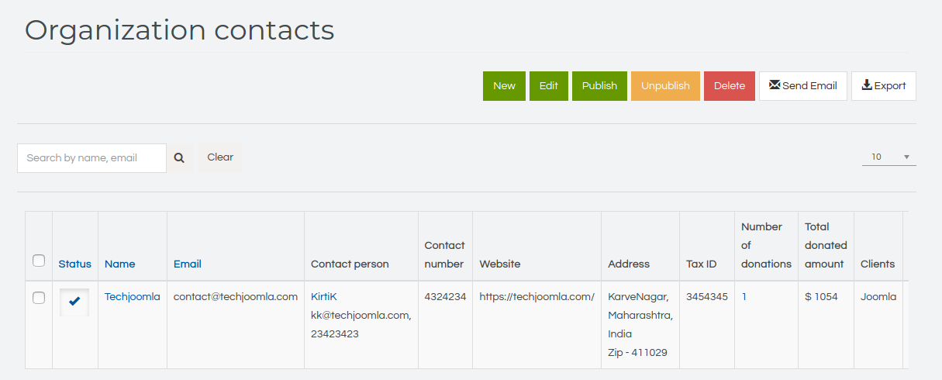Click the search magnifier icon
The width and height of the screenshot is (942, 380).
(179, 157)
